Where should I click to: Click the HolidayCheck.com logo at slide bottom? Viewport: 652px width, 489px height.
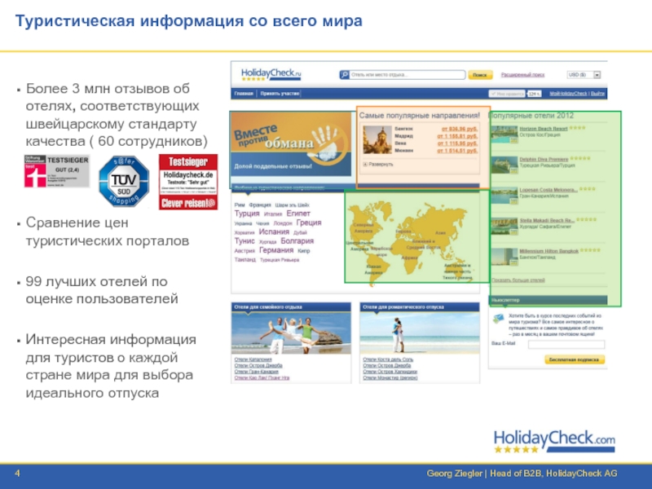[554, 442]
